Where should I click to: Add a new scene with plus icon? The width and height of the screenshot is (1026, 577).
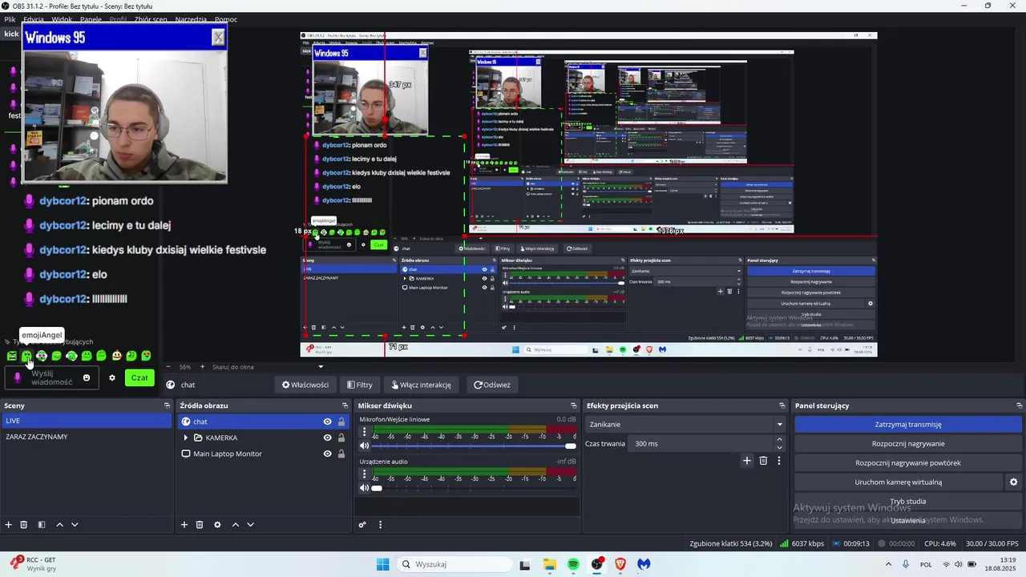tap(9, 525)
